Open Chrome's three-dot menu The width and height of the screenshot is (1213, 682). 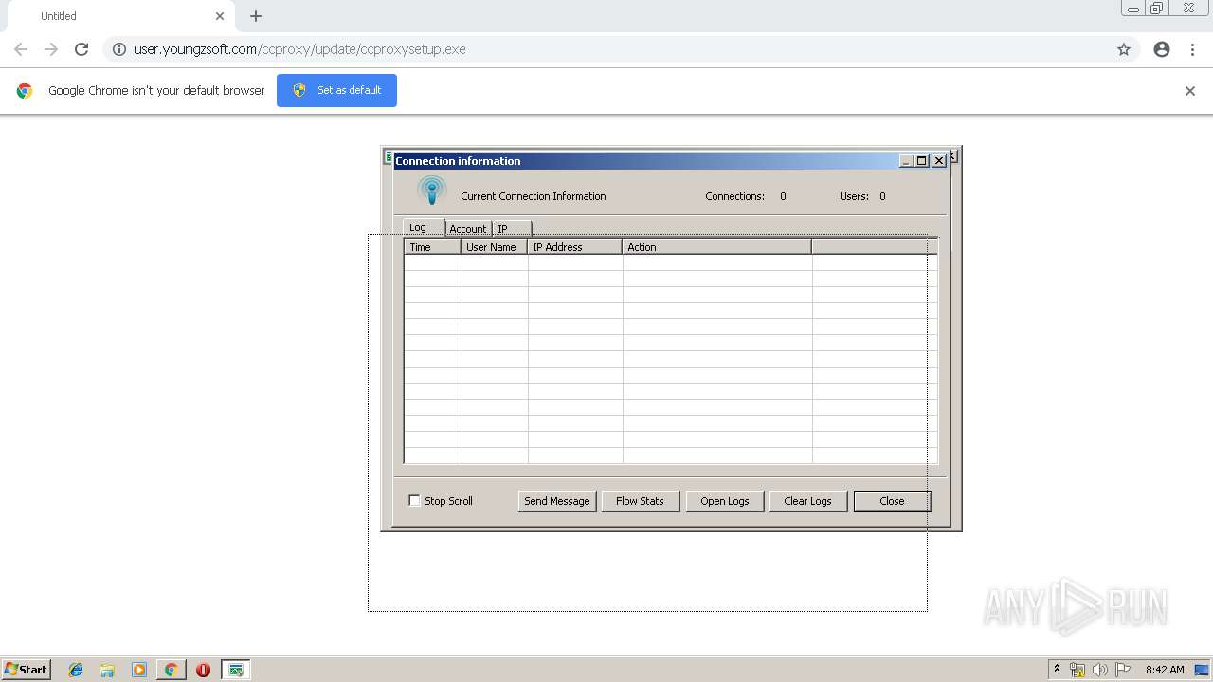tap(1192, 49)
